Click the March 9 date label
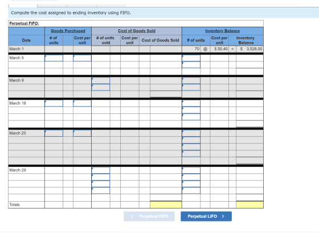This screenshot has height=233, width=319. 17,80
